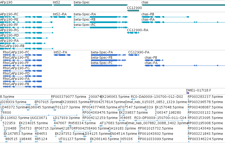225x143 pixels.
Task: Choose the chas-PA protein feature
Action: tap(185, 66)
